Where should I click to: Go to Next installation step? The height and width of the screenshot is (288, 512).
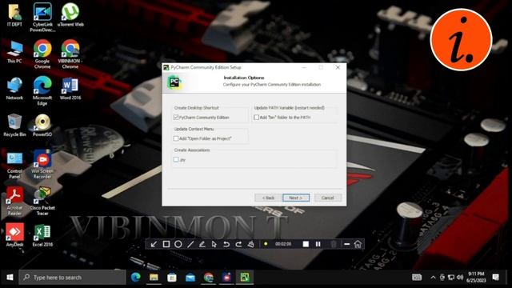coord(296,198)
